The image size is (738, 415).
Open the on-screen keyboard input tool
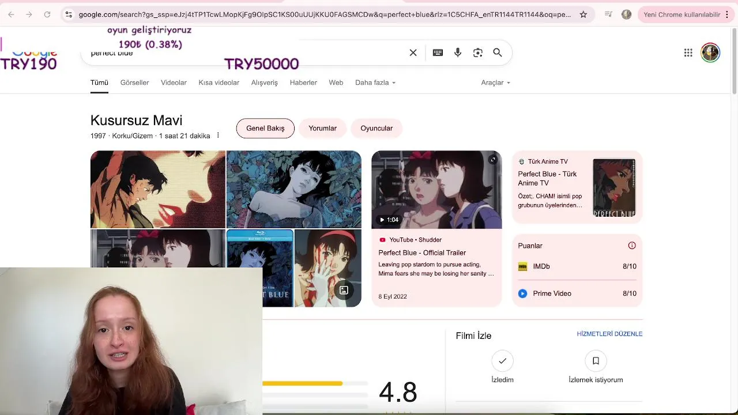coord(438,53)
